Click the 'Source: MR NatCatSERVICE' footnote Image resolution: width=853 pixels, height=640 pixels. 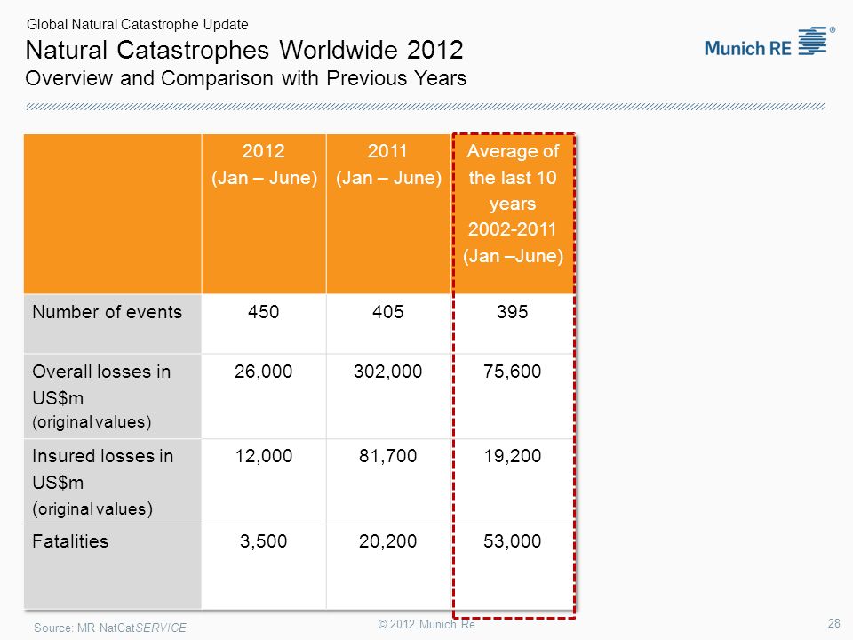[x=110, y=628]
